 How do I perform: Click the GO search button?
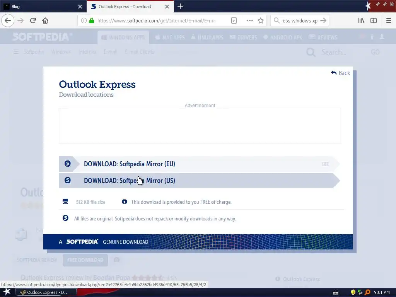coord(375,52)
